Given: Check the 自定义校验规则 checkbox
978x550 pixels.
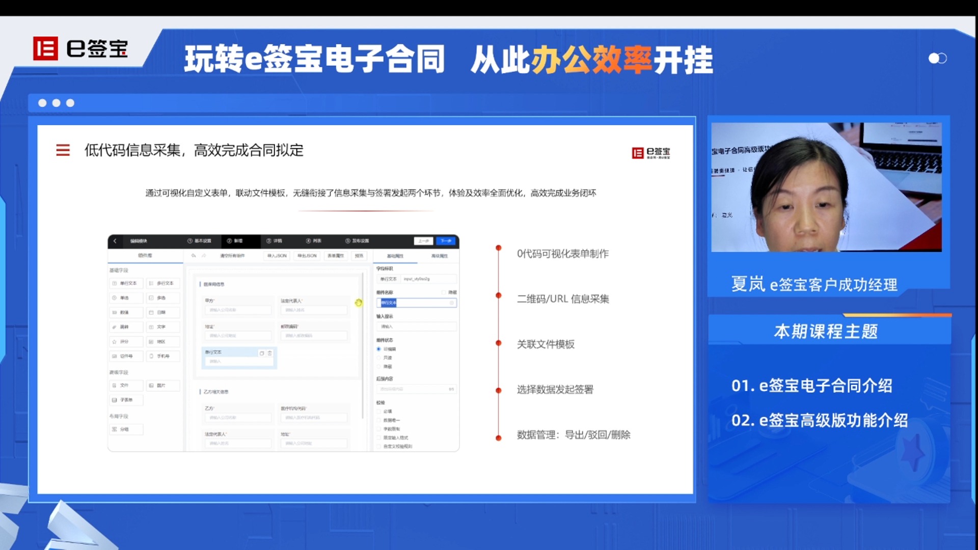Looking at the screenshot, I should click(378, 446).
